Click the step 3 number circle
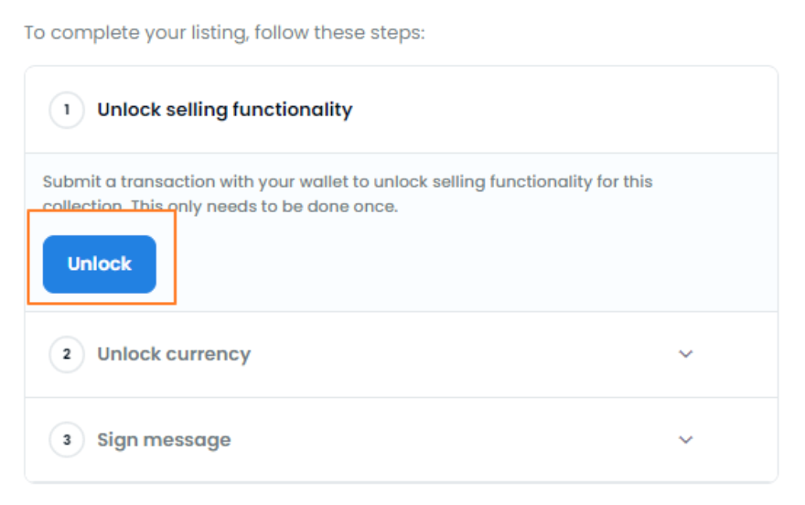The image size is (805, 505). click(x=67, y=440)
